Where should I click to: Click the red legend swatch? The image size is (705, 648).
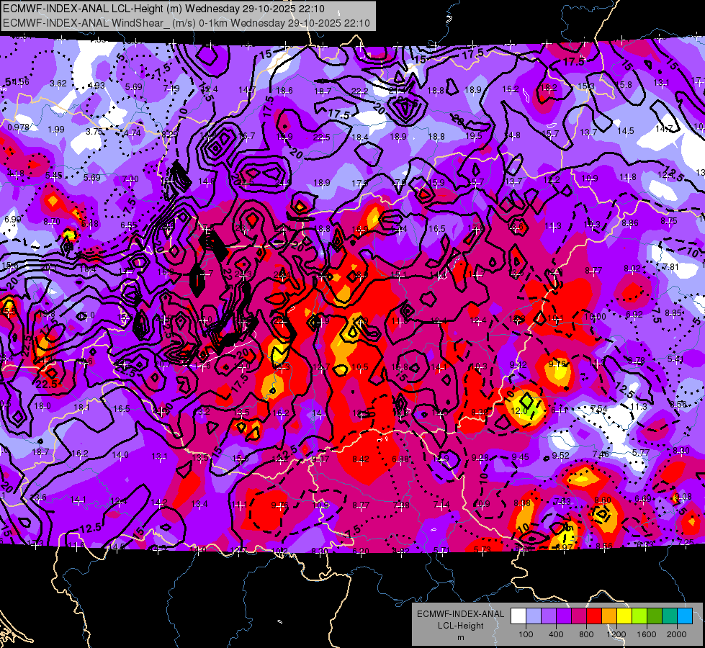tap(594, 616)
